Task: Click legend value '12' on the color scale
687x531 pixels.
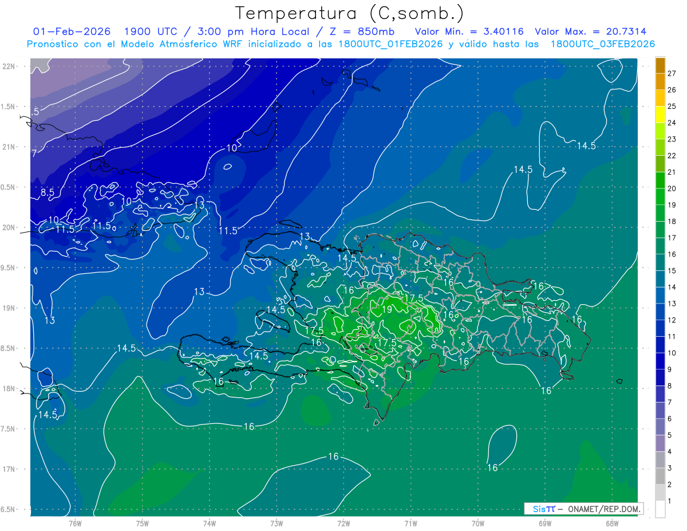Action: pos(672,320)
